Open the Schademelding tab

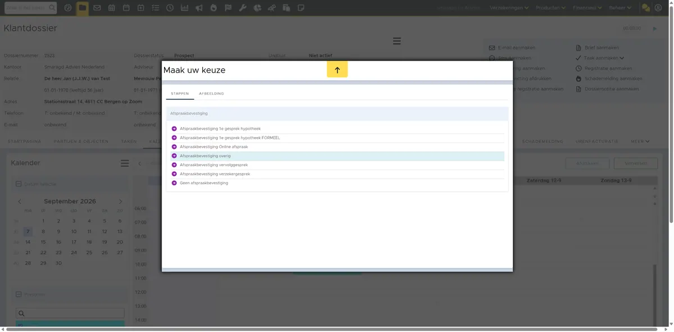tap(542, 142)
